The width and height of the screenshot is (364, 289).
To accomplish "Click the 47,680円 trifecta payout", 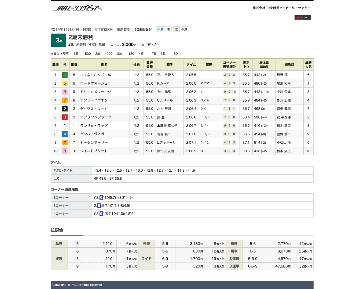I will (283, 266).
